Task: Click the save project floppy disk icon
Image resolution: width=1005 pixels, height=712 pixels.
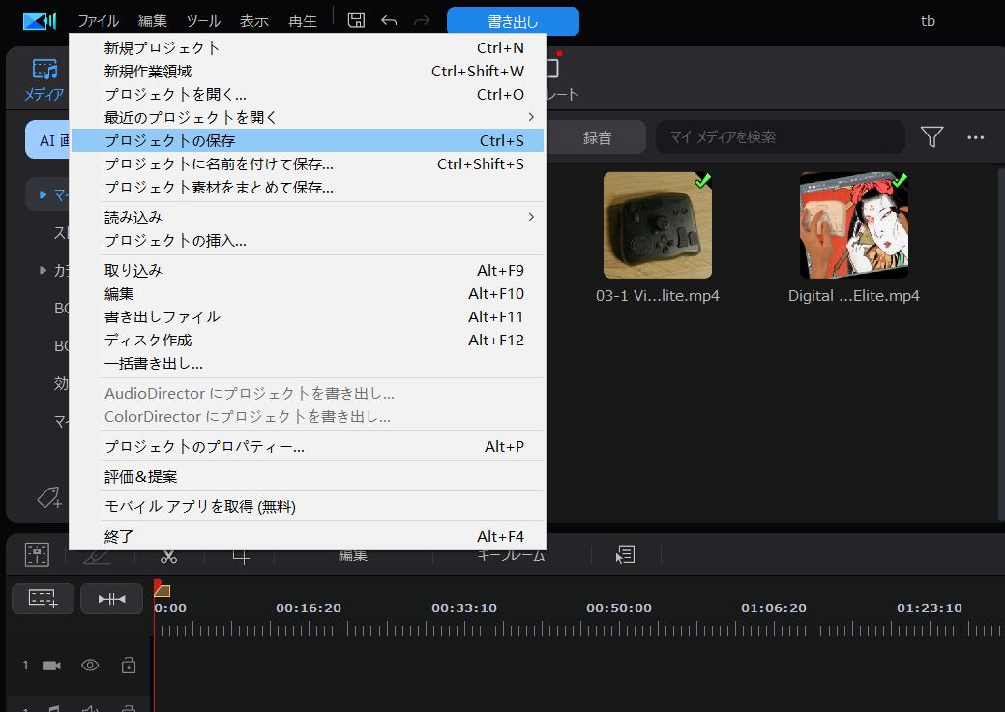Action: click(356, 20)
